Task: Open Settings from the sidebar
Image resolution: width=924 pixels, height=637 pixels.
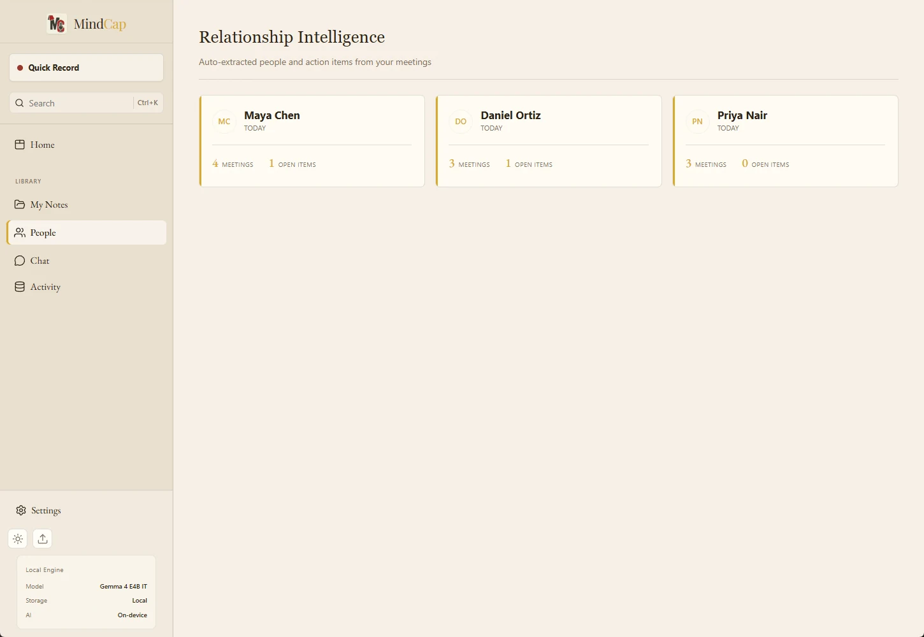Action: (x=86, y=510)
